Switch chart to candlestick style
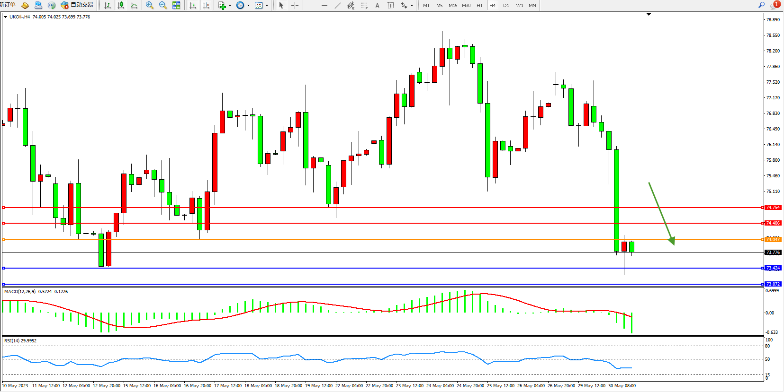 coord(121,5)
